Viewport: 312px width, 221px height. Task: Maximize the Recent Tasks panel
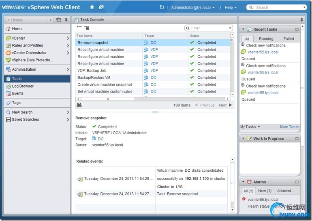coord(297,29)
